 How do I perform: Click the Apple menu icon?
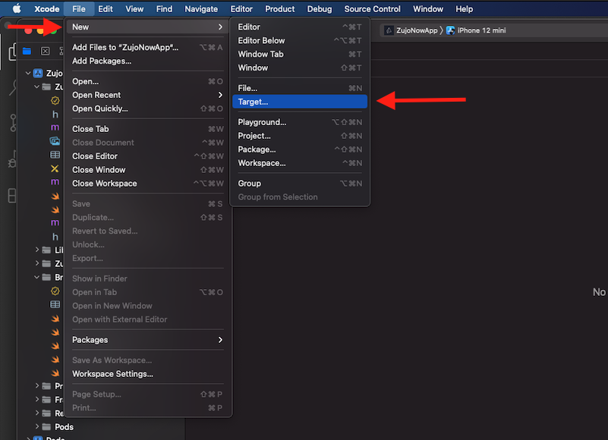click(17, 9)
